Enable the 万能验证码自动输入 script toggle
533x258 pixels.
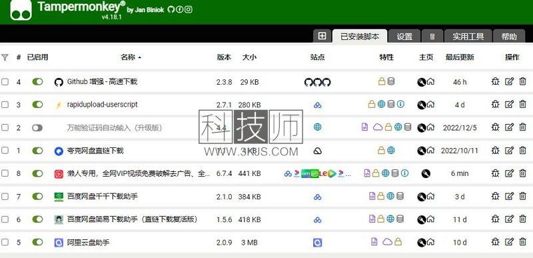coord(37,128)
